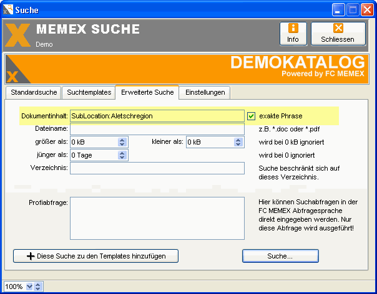Change the kleiner als size spinner
Screen dimensions: 377x294
pos(238,142)
